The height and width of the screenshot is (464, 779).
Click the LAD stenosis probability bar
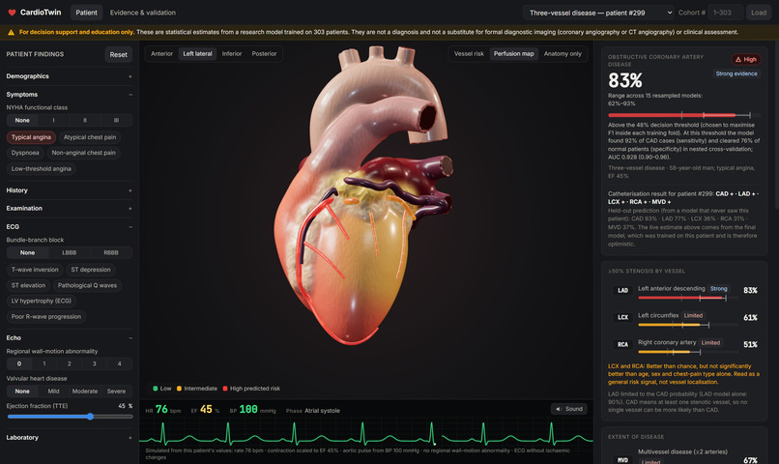687,298
